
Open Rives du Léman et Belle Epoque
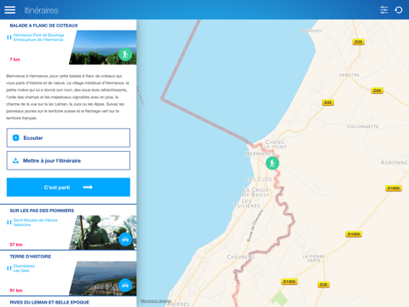click(49, 302)
